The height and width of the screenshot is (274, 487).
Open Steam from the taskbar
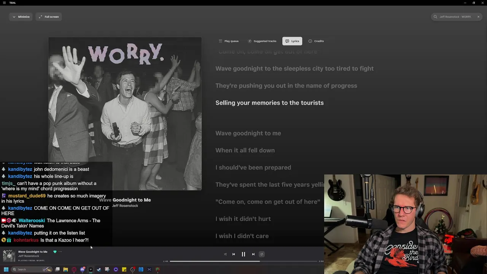point(99,269)
